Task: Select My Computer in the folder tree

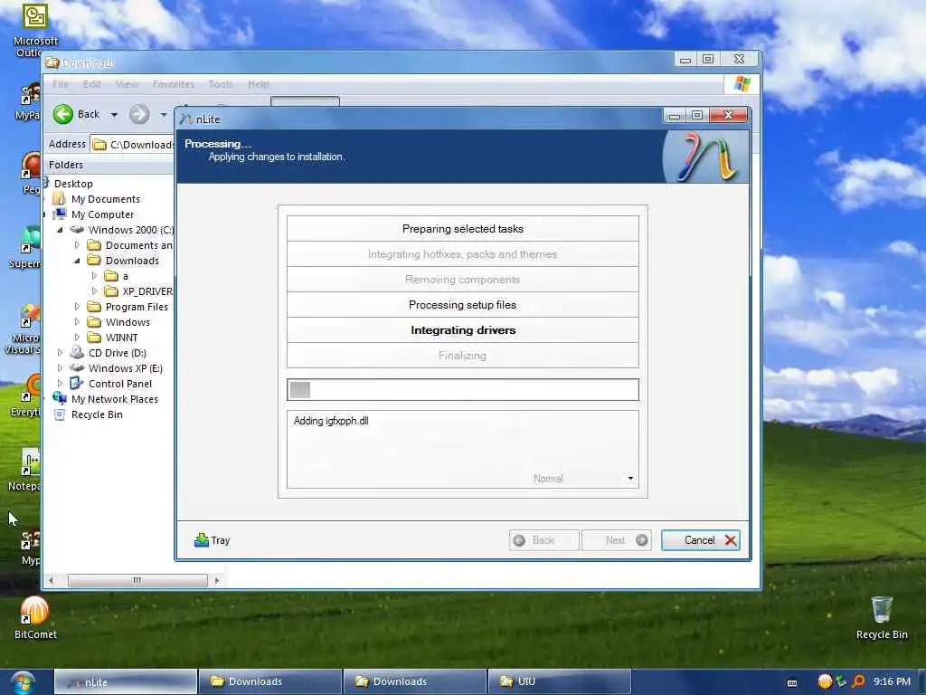Action: pyautogui.click(x=102, y=214)
